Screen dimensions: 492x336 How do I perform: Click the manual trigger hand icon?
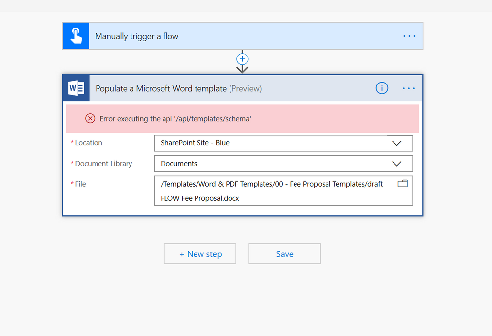[76, 36]
